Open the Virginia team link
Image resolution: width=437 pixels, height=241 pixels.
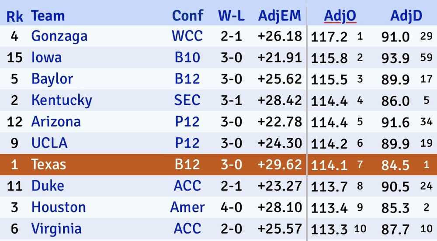[56, 228]
